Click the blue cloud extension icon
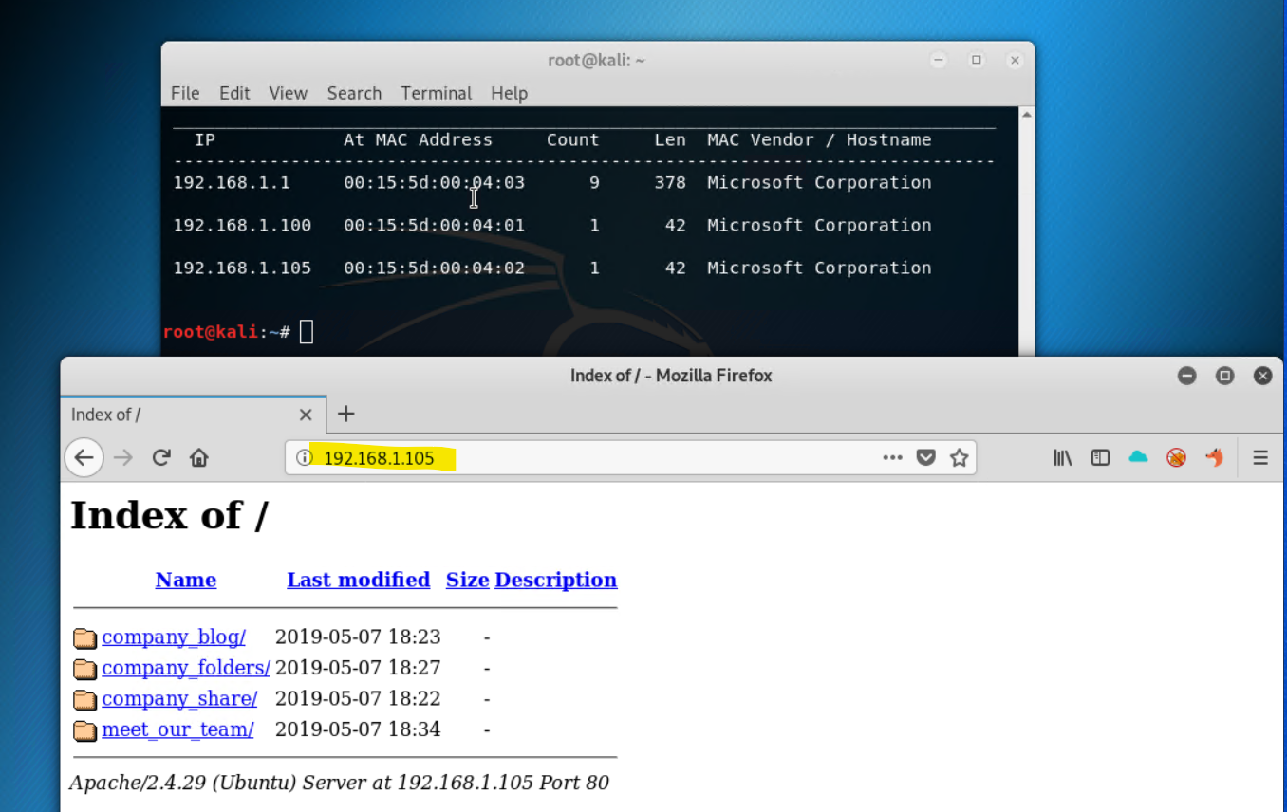The width and height of the screenshot is (1287, 812). click(1138, 457)
